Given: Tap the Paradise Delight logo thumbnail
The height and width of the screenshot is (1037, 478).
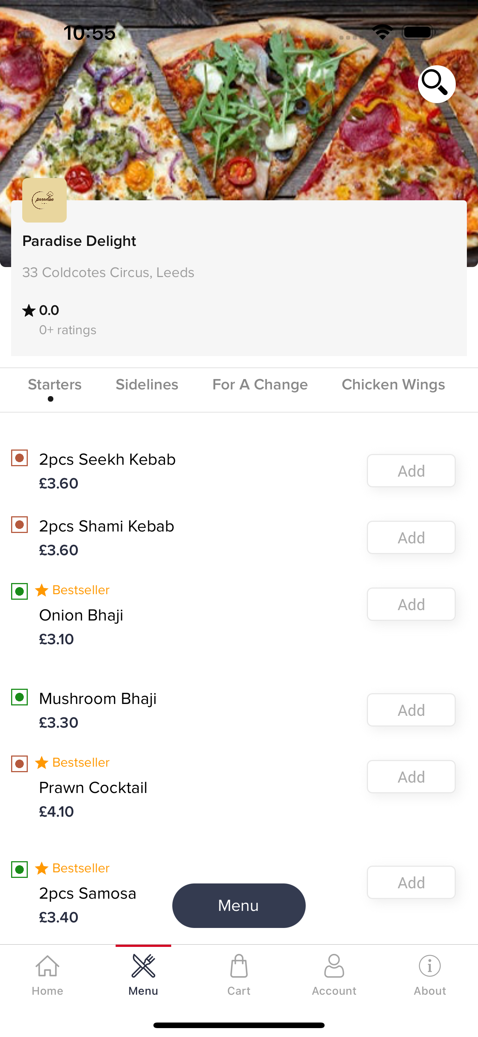Looking at the screenshot, I should tap(44, 200).
